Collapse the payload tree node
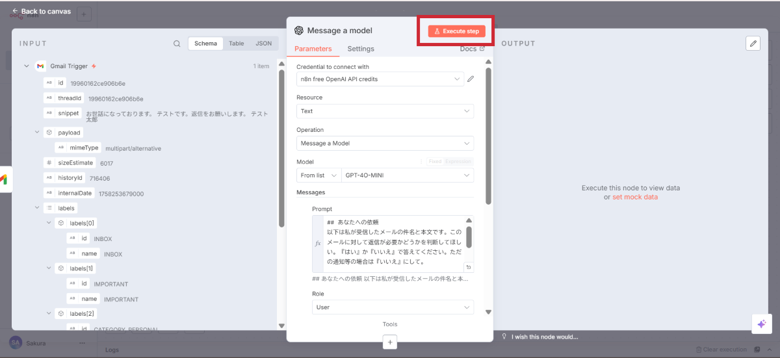Viewport: 780px width, 358px height. 37,133
